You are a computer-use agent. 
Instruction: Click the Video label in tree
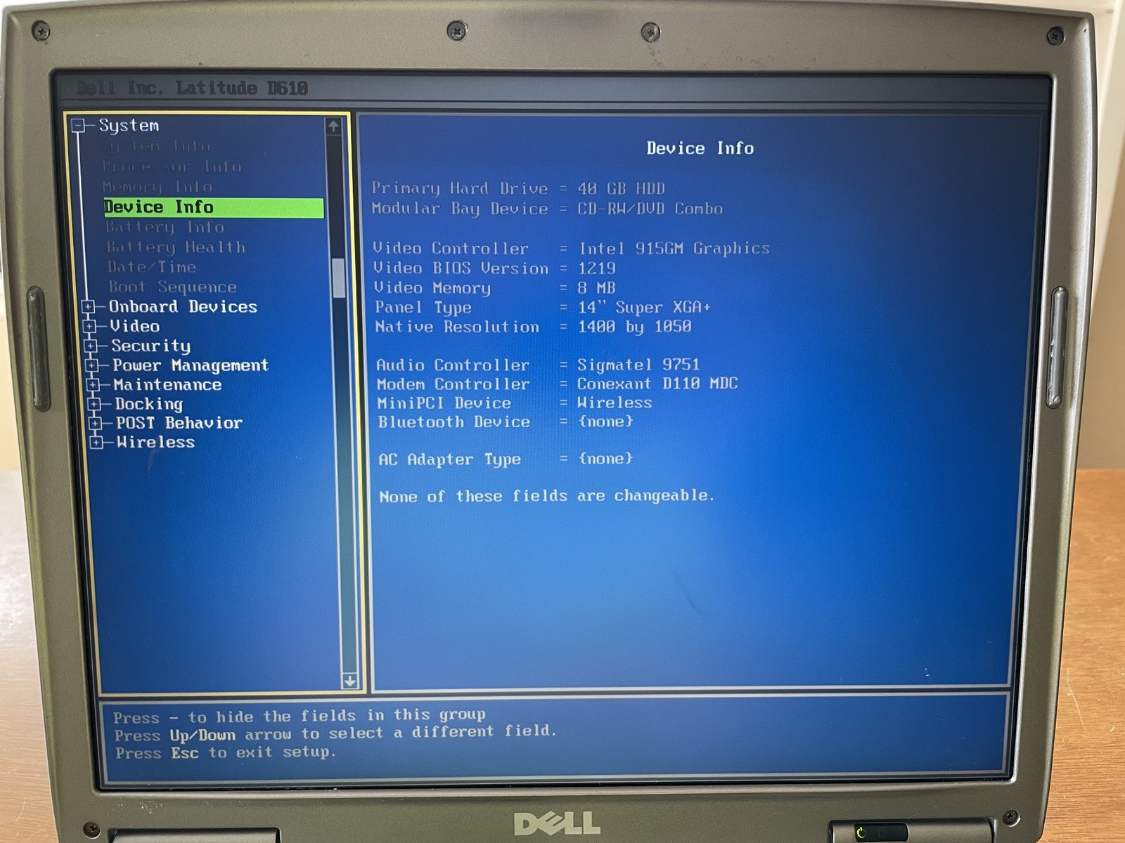135,327
